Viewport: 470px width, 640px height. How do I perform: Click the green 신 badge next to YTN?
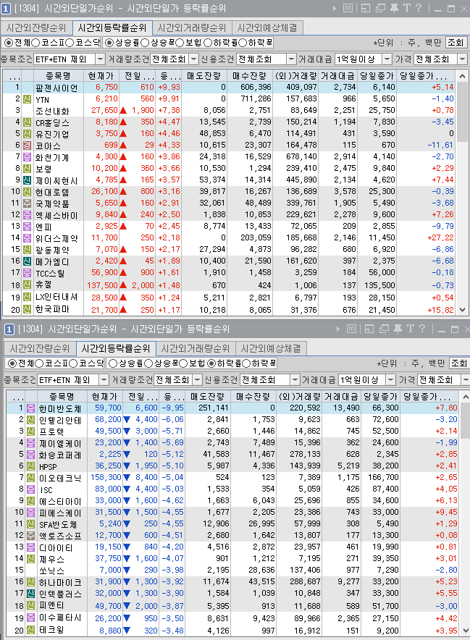pyautogui.click(x=27, y=98)
